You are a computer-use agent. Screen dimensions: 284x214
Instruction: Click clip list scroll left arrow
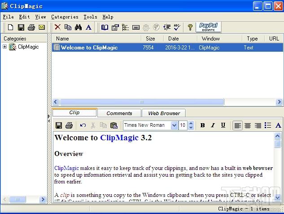tap(56, 102)
